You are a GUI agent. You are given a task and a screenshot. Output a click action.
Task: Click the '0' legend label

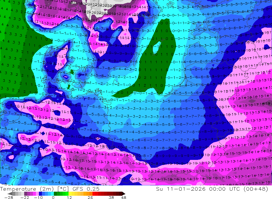click(53, 197)
